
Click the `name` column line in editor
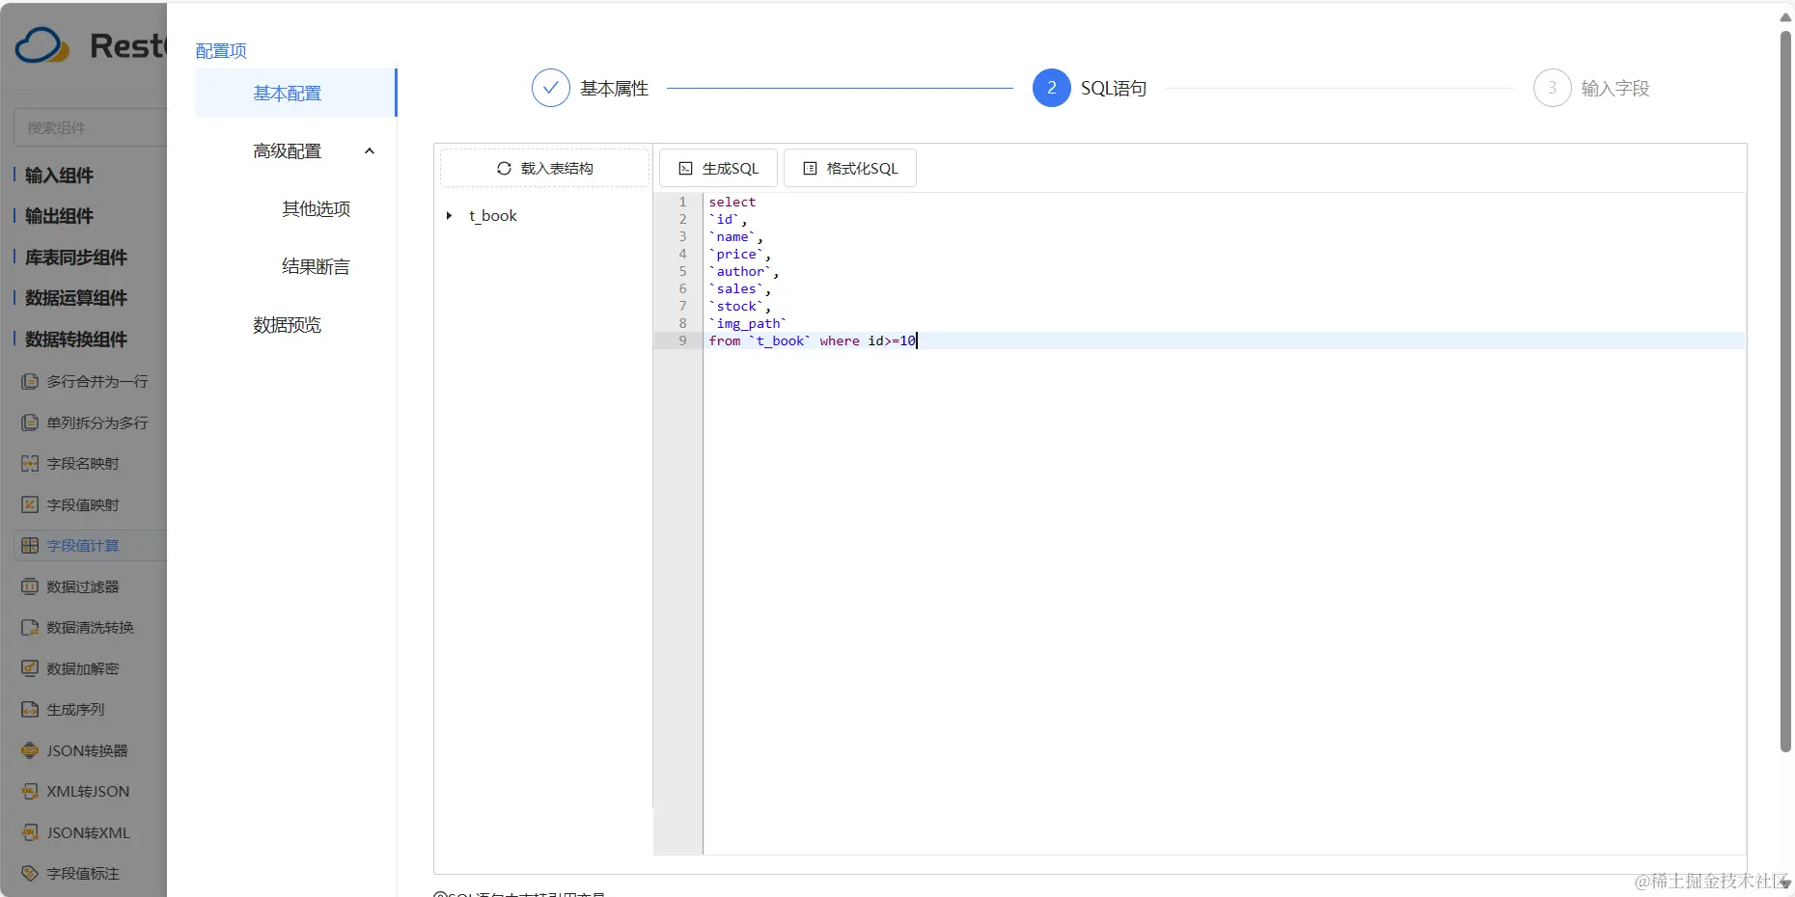coord(736,236)
